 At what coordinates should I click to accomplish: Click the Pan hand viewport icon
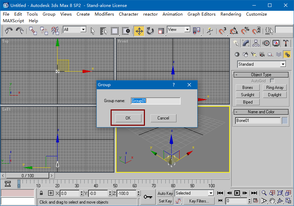272,201
